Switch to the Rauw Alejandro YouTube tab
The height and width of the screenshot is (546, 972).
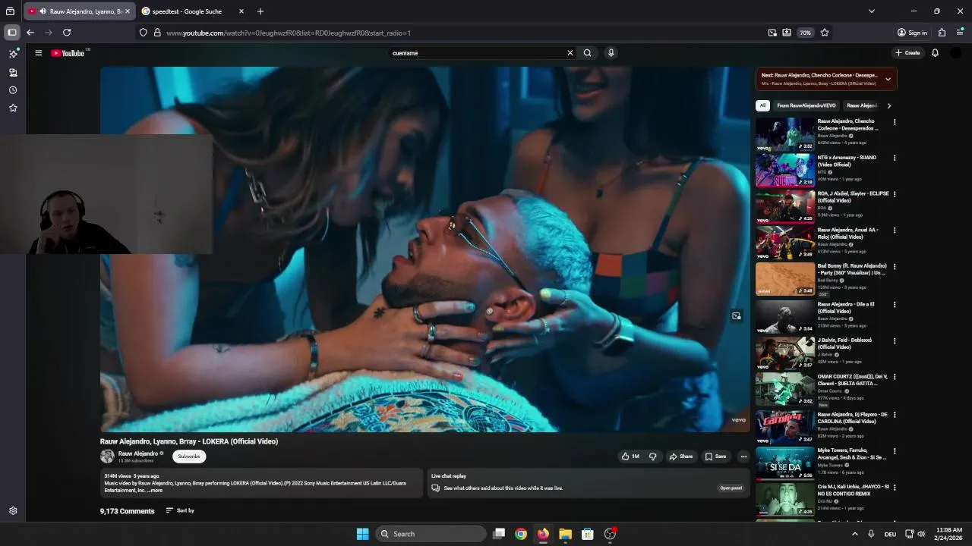pos(86,11)
